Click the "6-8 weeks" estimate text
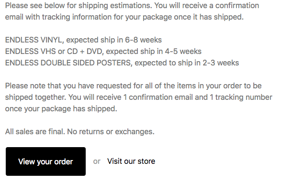Screen dimensions: 282x182 [143, 40]
